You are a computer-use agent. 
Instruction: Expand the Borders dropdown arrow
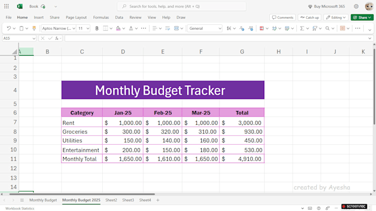111,29
